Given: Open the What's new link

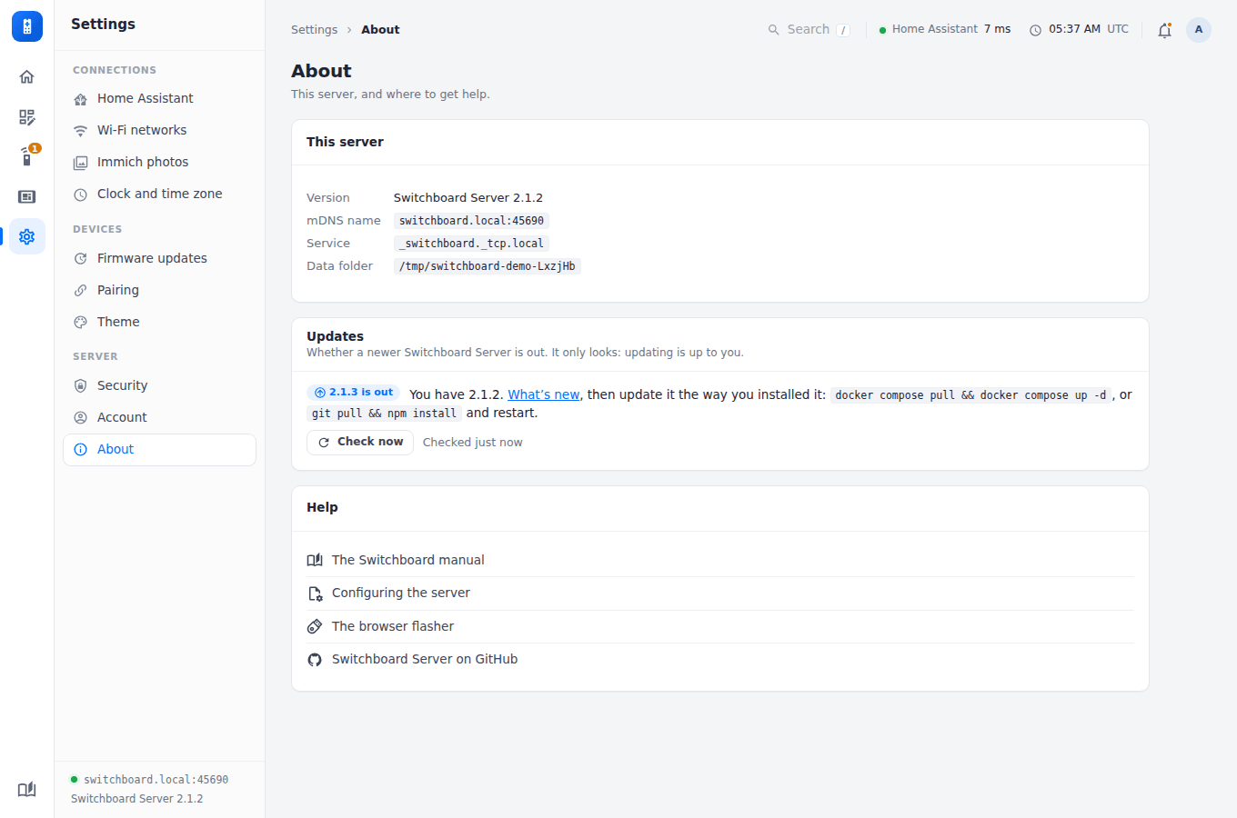Looking at the screenshot, I should (543, 394).
